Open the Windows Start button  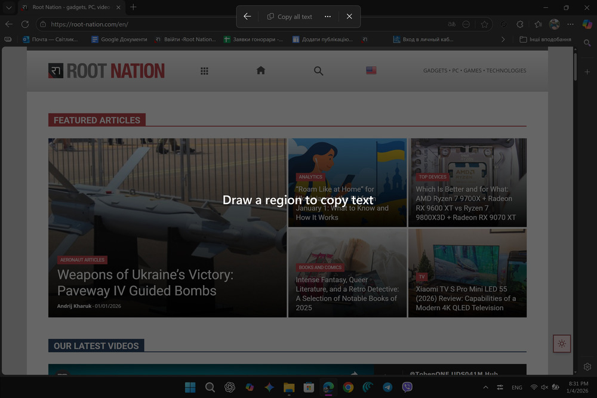click(x=190, y=387)
